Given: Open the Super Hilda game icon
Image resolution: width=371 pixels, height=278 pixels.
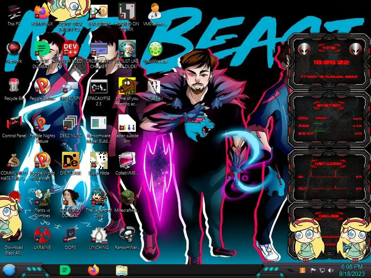Looking at the screenshot, I should 99,160.
